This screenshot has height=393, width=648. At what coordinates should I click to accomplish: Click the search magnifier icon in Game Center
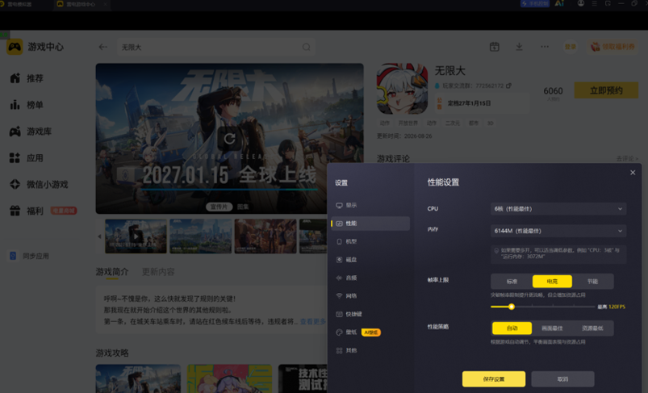point(306,47)
